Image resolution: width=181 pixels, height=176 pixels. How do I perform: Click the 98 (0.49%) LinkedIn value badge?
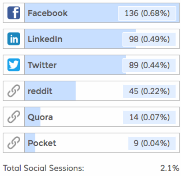(149, 39)
